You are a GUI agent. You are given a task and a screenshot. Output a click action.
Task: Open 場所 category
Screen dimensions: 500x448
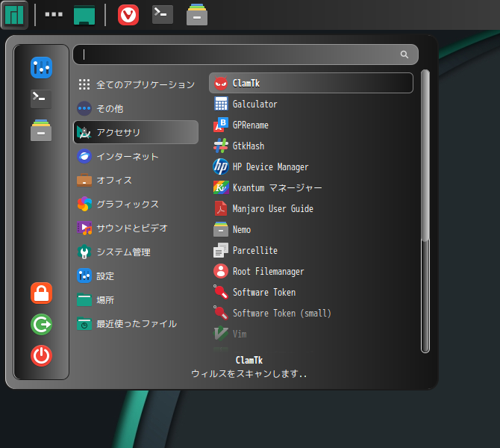tap(136, 300)
